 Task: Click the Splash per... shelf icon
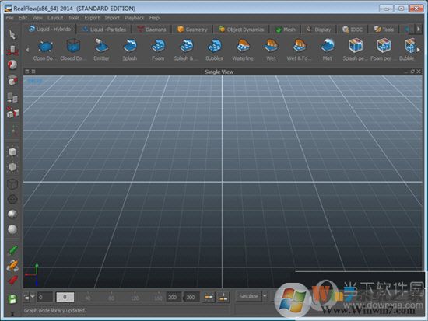pyautogui.click(x=355, y=51)
